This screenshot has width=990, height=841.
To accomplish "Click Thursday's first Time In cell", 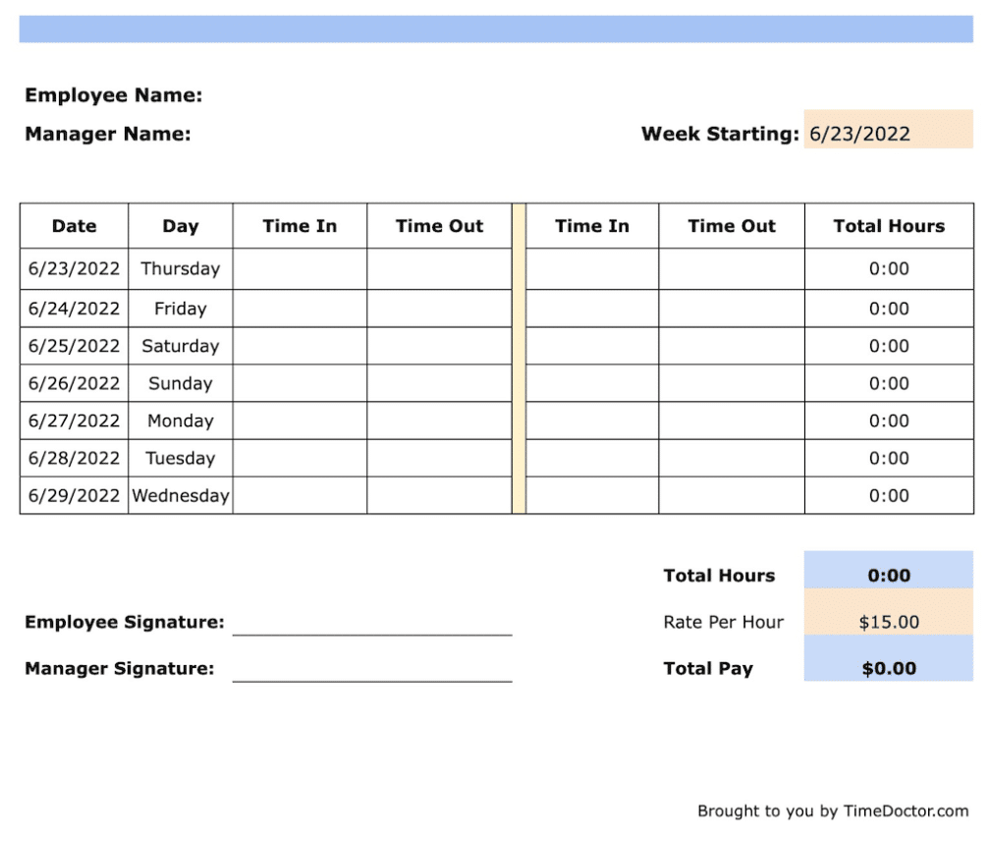I will coord(299,268).
